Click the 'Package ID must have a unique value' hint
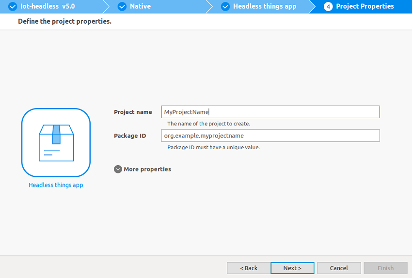412x278 pixels. (x=213, y=147)
